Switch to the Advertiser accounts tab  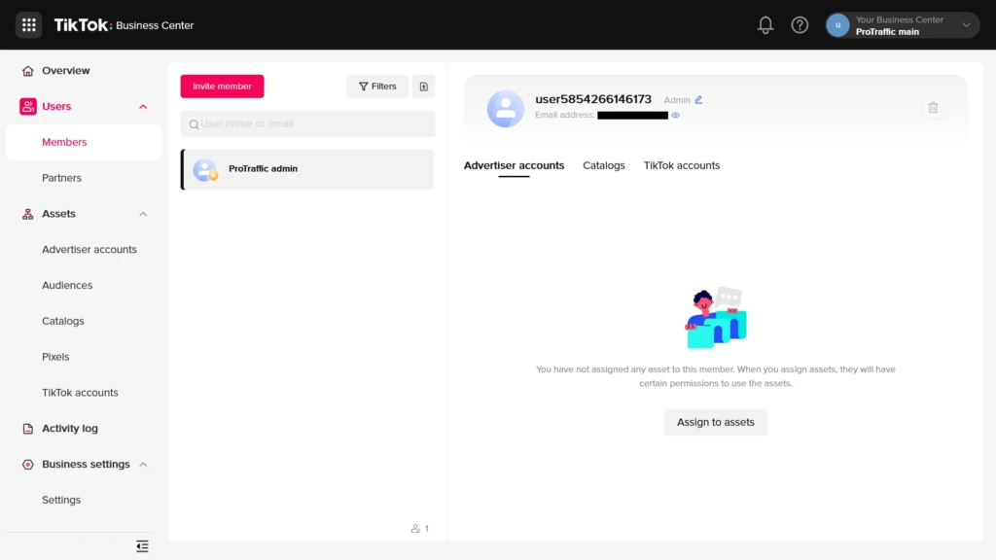tap(514, 165)
